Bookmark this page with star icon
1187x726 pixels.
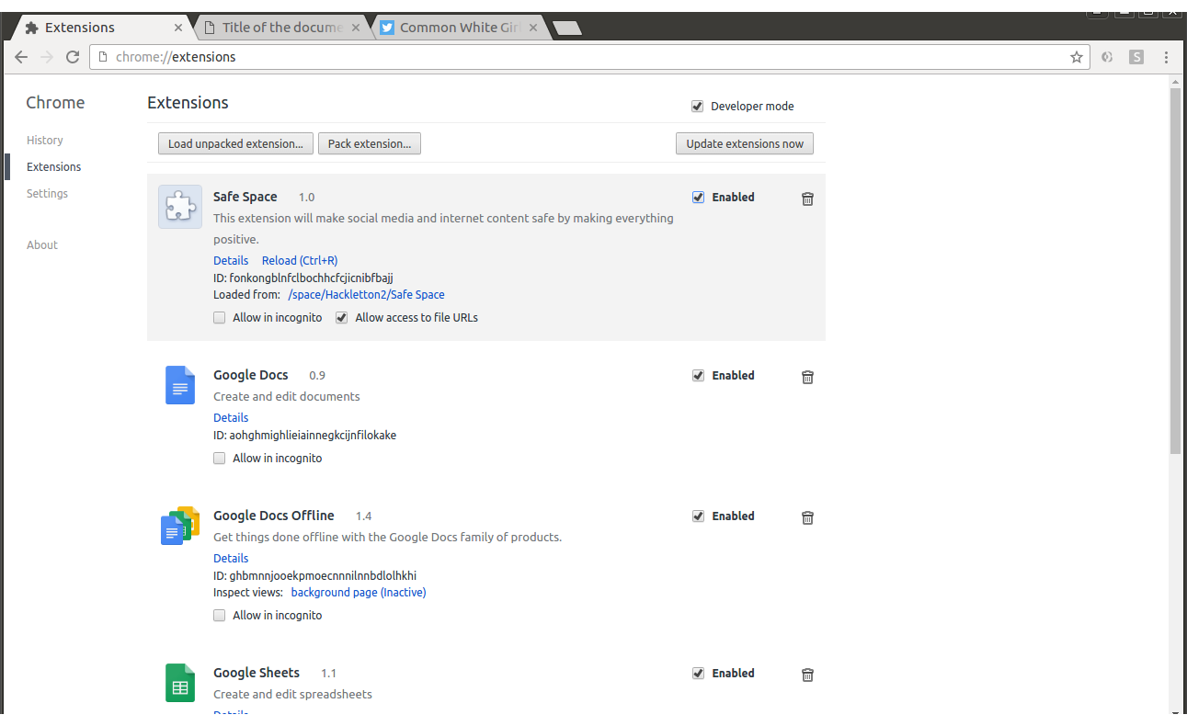[1077, 57]
